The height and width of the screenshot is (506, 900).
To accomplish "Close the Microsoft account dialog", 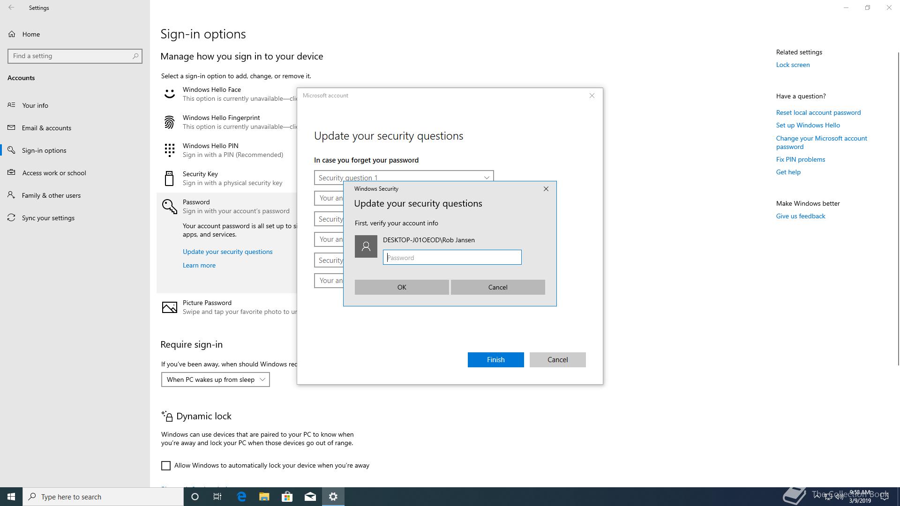I will (x=592, y=96).
